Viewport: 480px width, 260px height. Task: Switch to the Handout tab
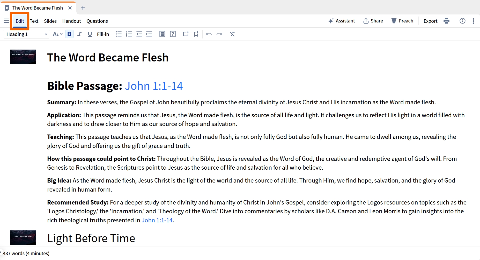pos(71,21)
